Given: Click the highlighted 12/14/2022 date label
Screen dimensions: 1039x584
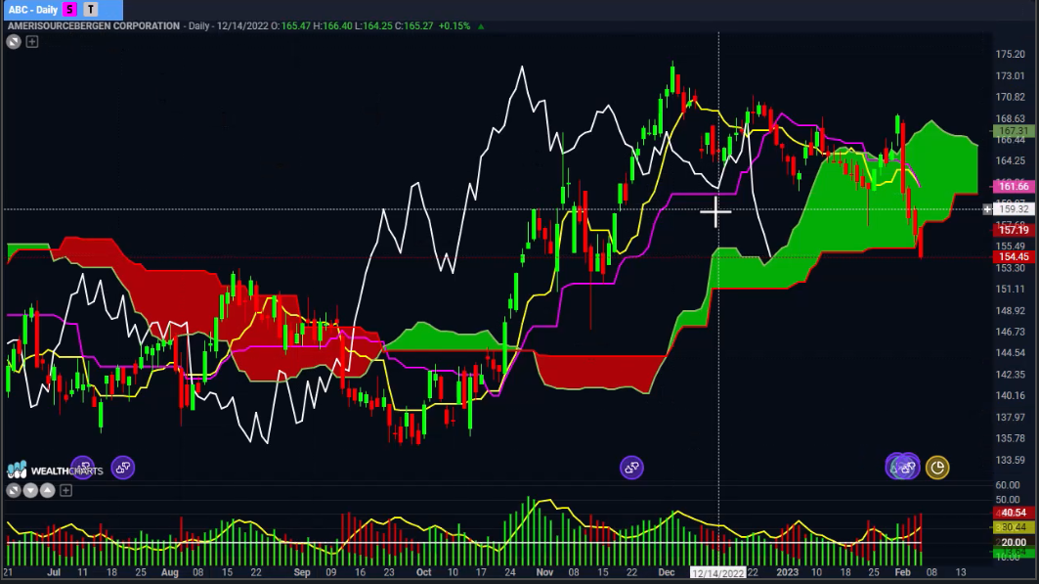Looking at the screenshot, I should [x=718, y=572].
